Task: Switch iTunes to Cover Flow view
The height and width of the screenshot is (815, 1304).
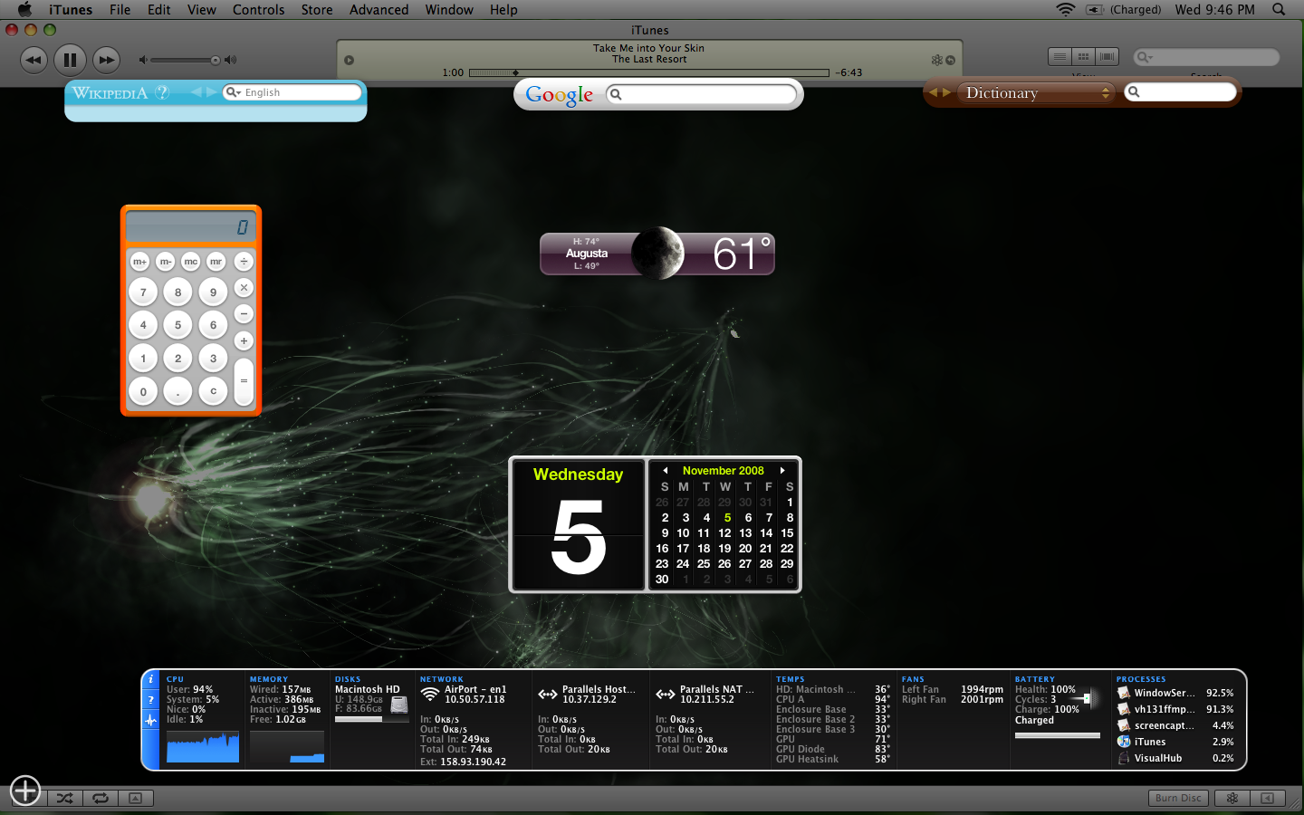Action: pos(1107,57)
